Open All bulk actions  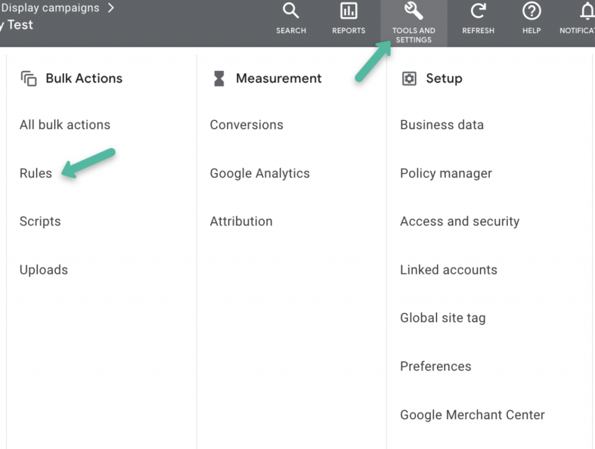(x=65, y=125)
